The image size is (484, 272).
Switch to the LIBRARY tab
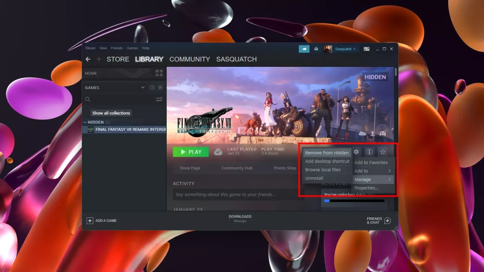tap(149, 59)
